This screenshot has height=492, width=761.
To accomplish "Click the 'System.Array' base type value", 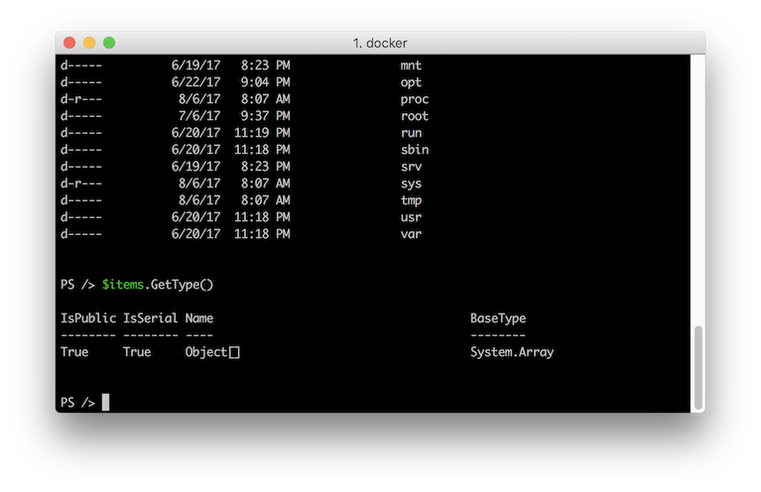I will pyautogui.click(x=512, y=352).
